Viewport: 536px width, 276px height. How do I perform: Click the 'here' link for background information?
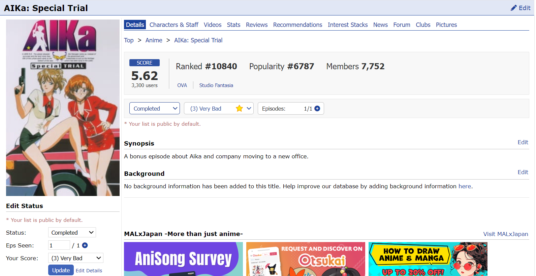coord(465,186)
